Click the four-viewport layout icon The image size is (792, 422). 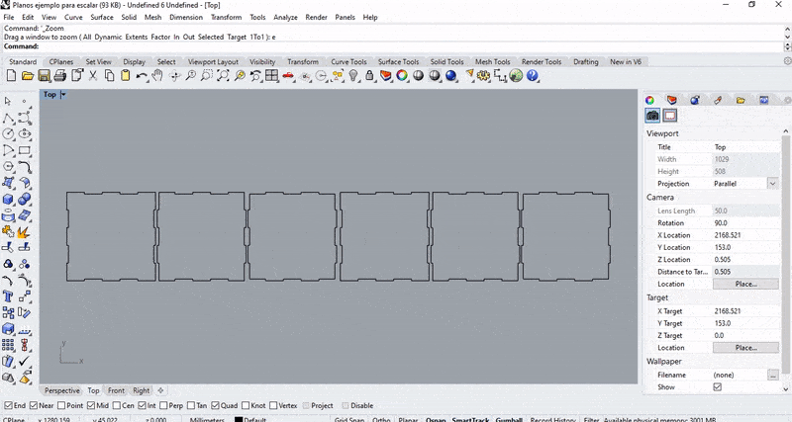(271, 76)
